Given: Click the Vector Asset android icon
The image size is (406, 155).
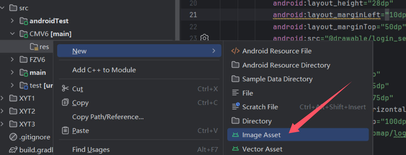Looking at the screenshot, I should pos(236,149).
